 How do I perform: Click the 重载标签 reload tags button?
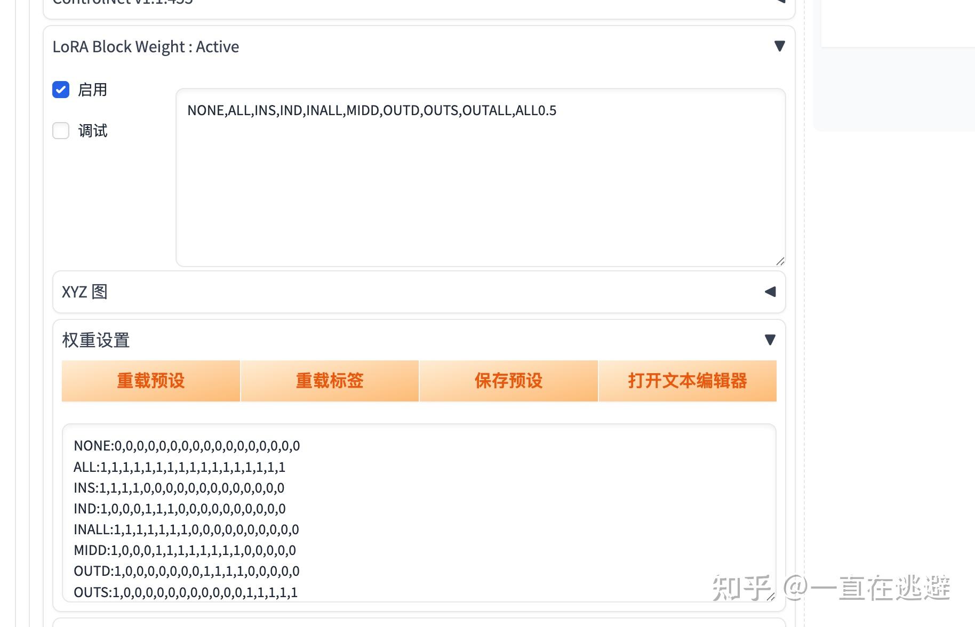coord(329,381)
